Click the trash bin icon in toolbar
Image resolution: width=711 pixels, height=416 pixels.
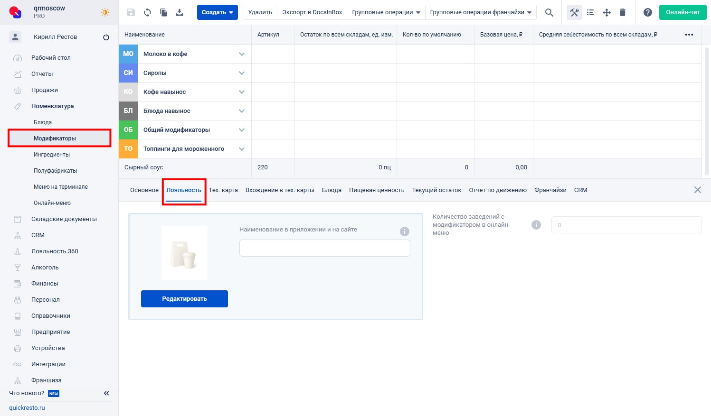623,12
